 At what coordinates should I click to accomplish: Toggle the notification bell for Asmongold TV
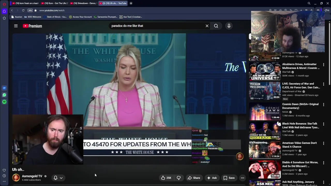click(x=55, y=178)
